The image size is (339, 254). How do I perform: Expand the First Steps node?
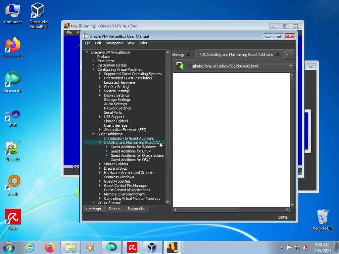point(93,61)
